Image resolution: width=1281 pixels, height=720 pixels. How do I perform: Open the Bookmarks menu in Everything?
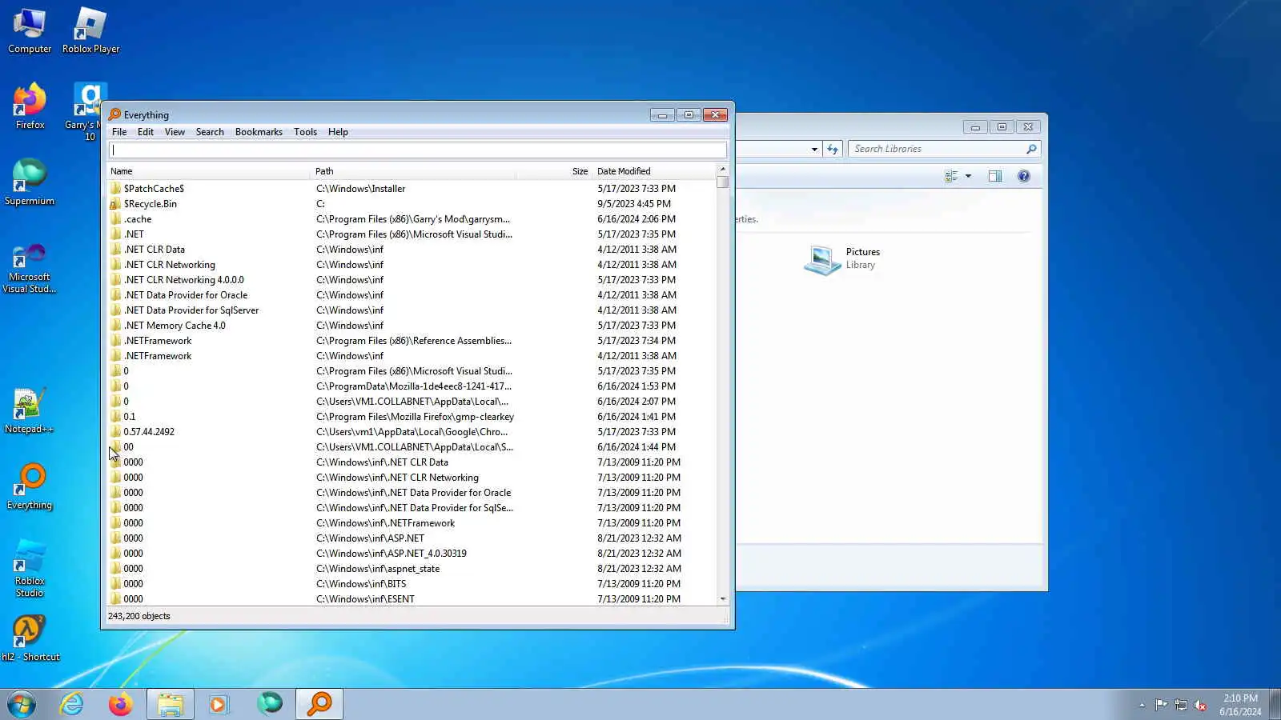pos(259,132)
